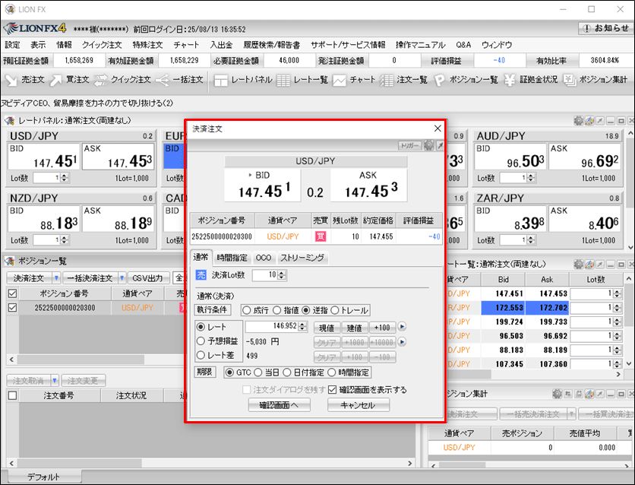Click the 確認画面へ button
Viewport: 635px width, 485px height.
pos(279,405)
